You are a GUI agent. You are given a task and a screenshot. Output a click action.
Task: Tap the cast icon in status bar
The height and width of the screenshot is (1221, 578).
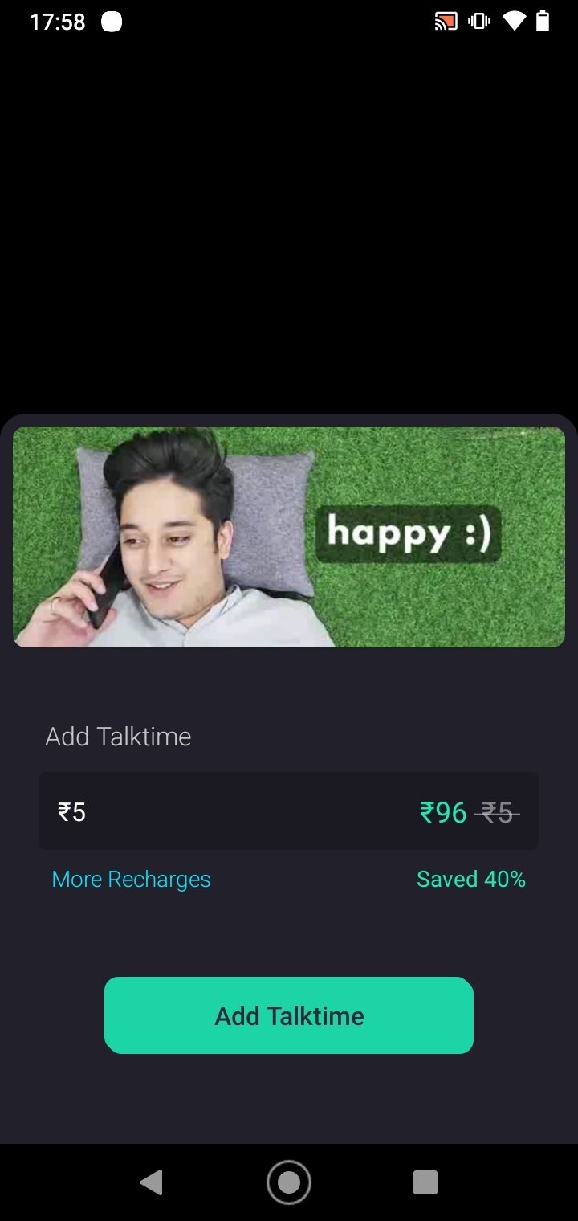coord(446,22)
